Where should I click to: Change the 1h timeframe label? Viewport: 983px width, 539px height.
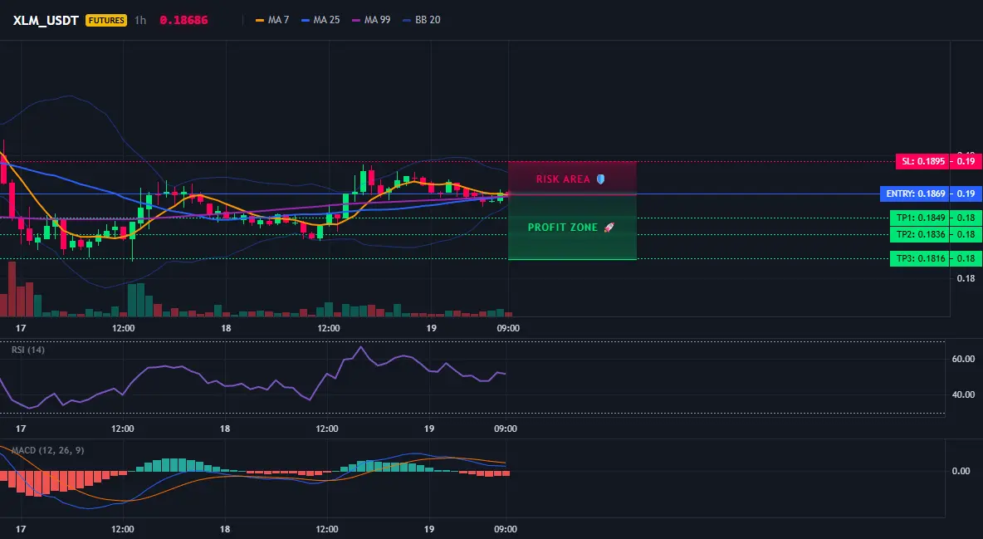tap(140, 20)
